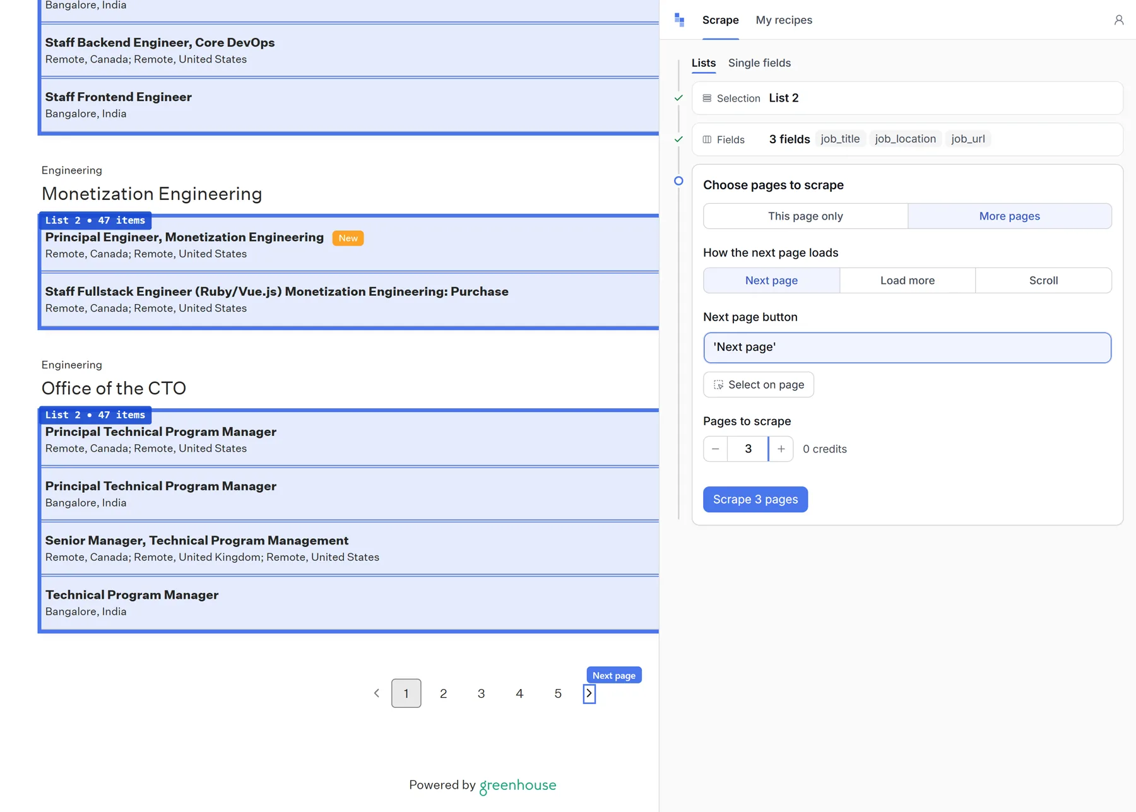The image size is (1136, 812).
Task: Click the Scrape 3 pages button
Action: point(755,500)
